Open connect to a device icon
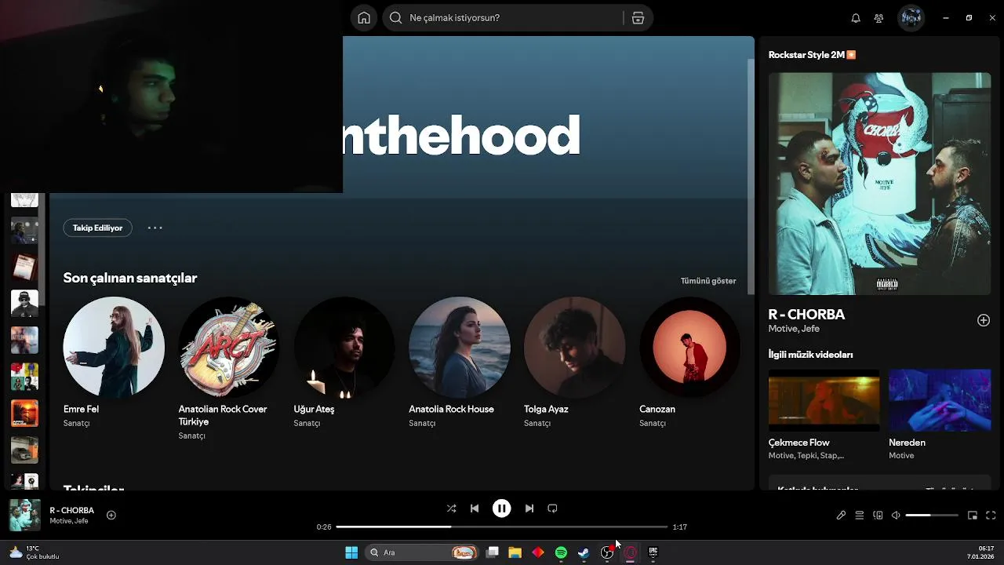Screen dimensions: 1004x565 pos(878,516)
